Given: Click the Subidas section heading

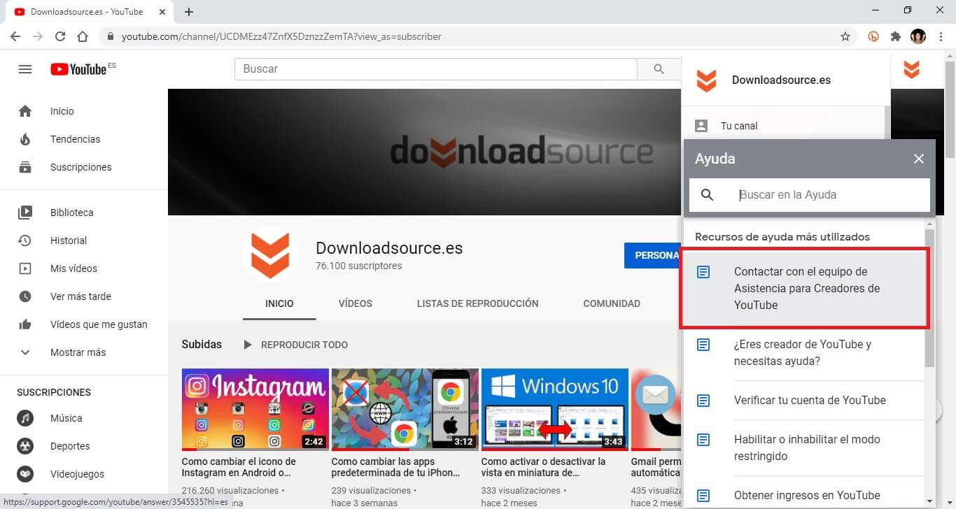Looking at the screenshot, I should (x=202, y=345).
